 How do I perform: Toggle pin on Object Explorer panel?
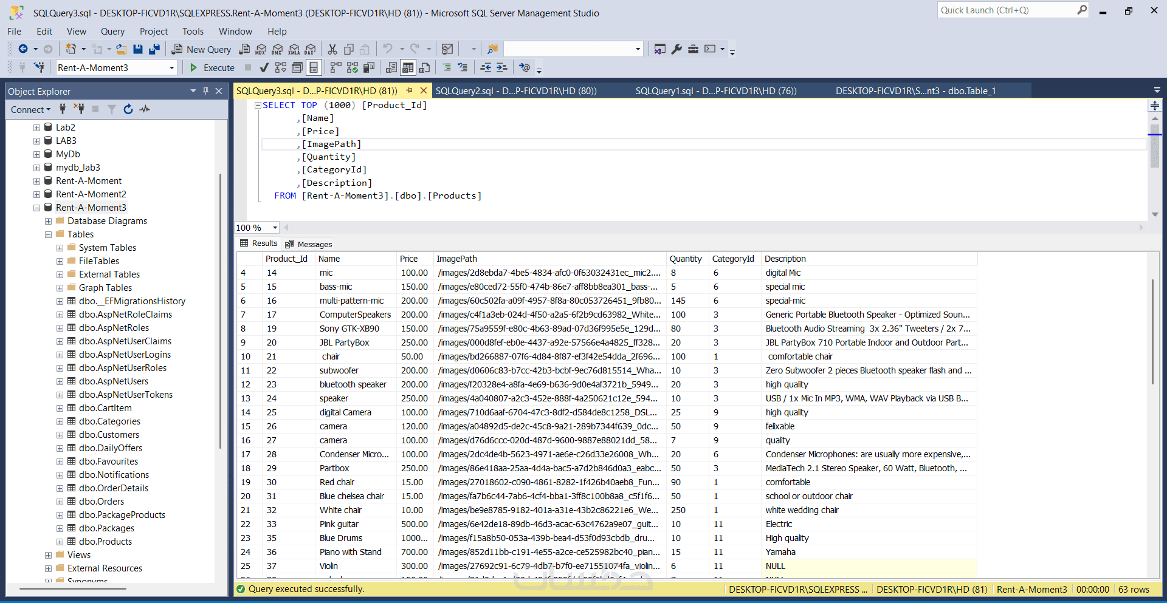click(205, 91)
